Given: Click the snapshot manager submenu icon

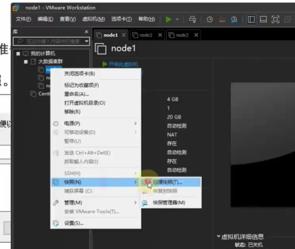Looking at the screenshot, I should pyautogui.click(x=145, y=203).
